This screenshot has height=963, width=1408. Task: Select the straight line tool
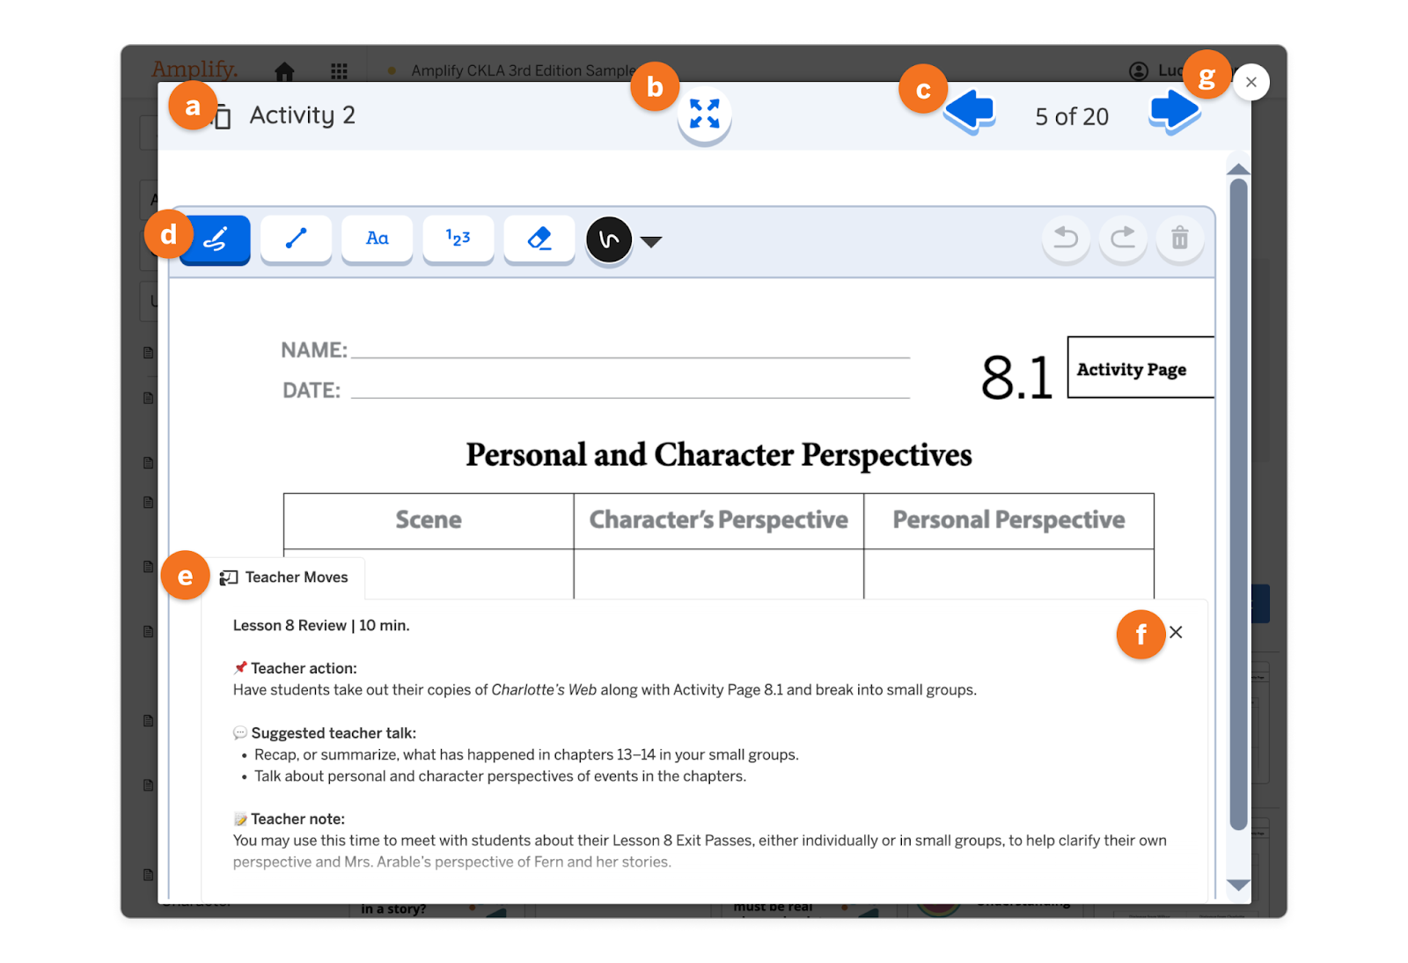pyautogui.click(x=296, y=239)
